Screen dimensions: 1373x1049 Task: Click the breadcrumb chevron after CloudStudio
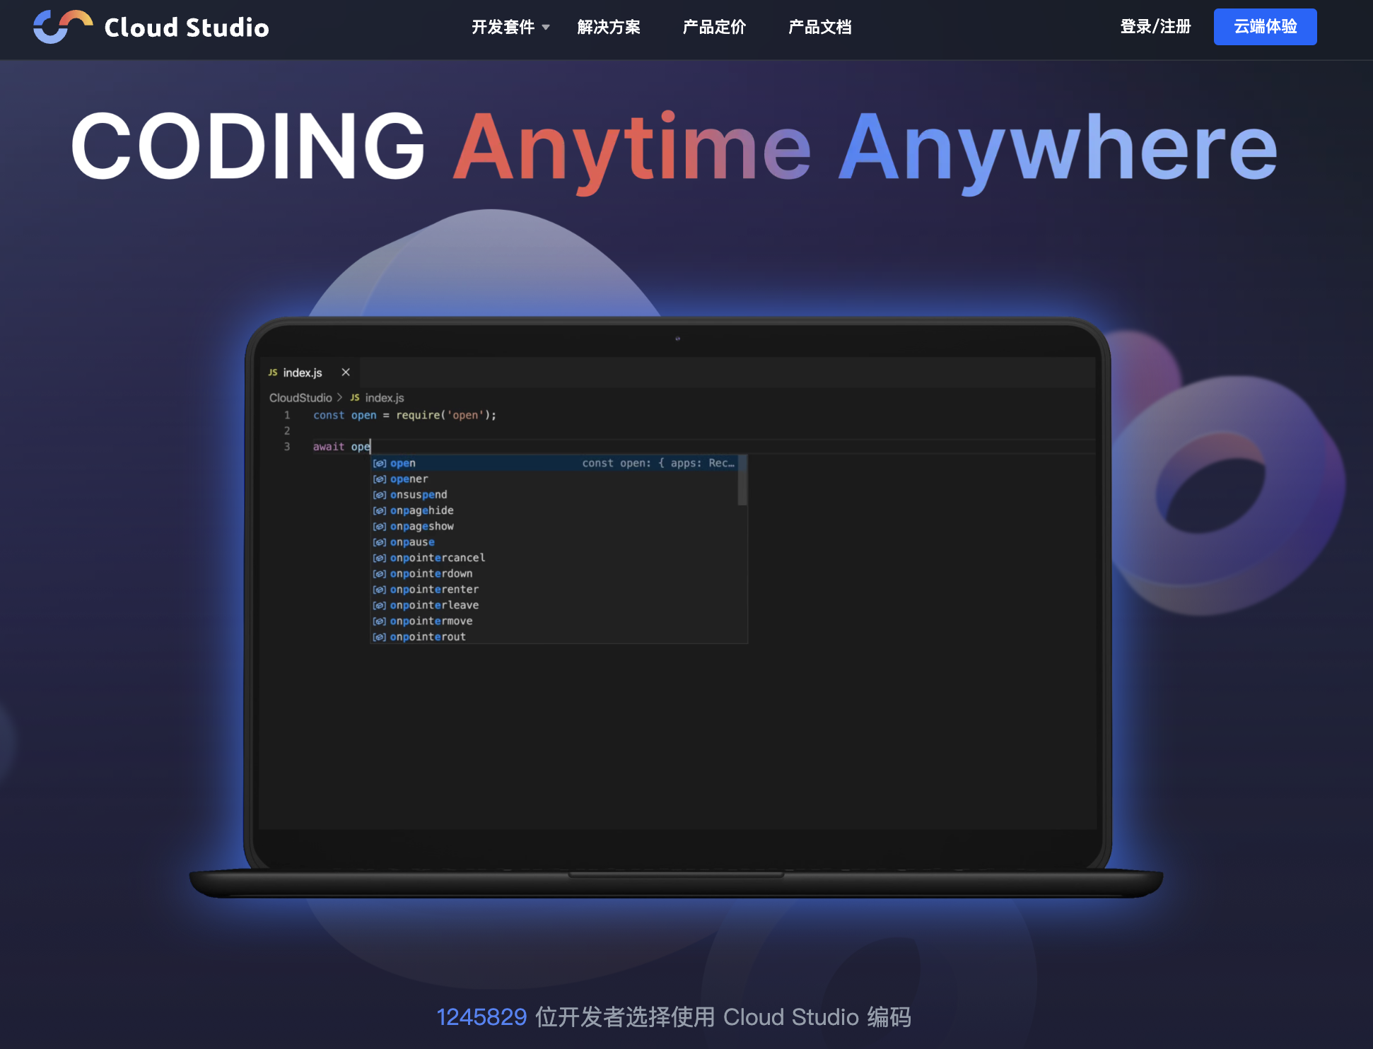(x=340, y=398)
